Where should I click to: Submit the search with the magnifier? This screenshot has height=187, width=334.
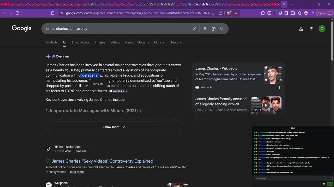click(x=222, y=29)
